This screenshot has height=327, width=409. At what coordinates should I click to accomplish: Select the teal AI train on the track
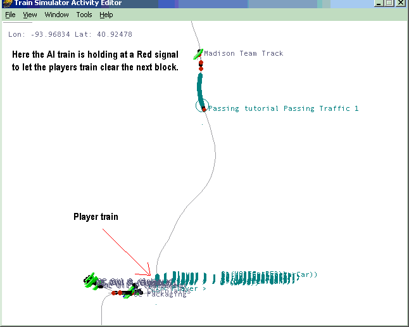click(x=200, y=90)
